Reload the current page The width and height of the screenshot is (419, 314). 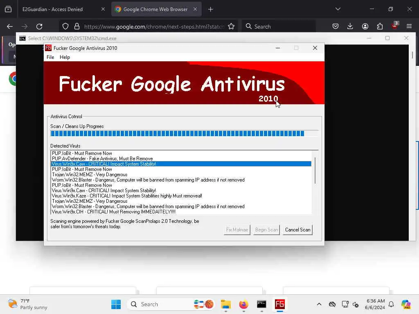point(39,27)
